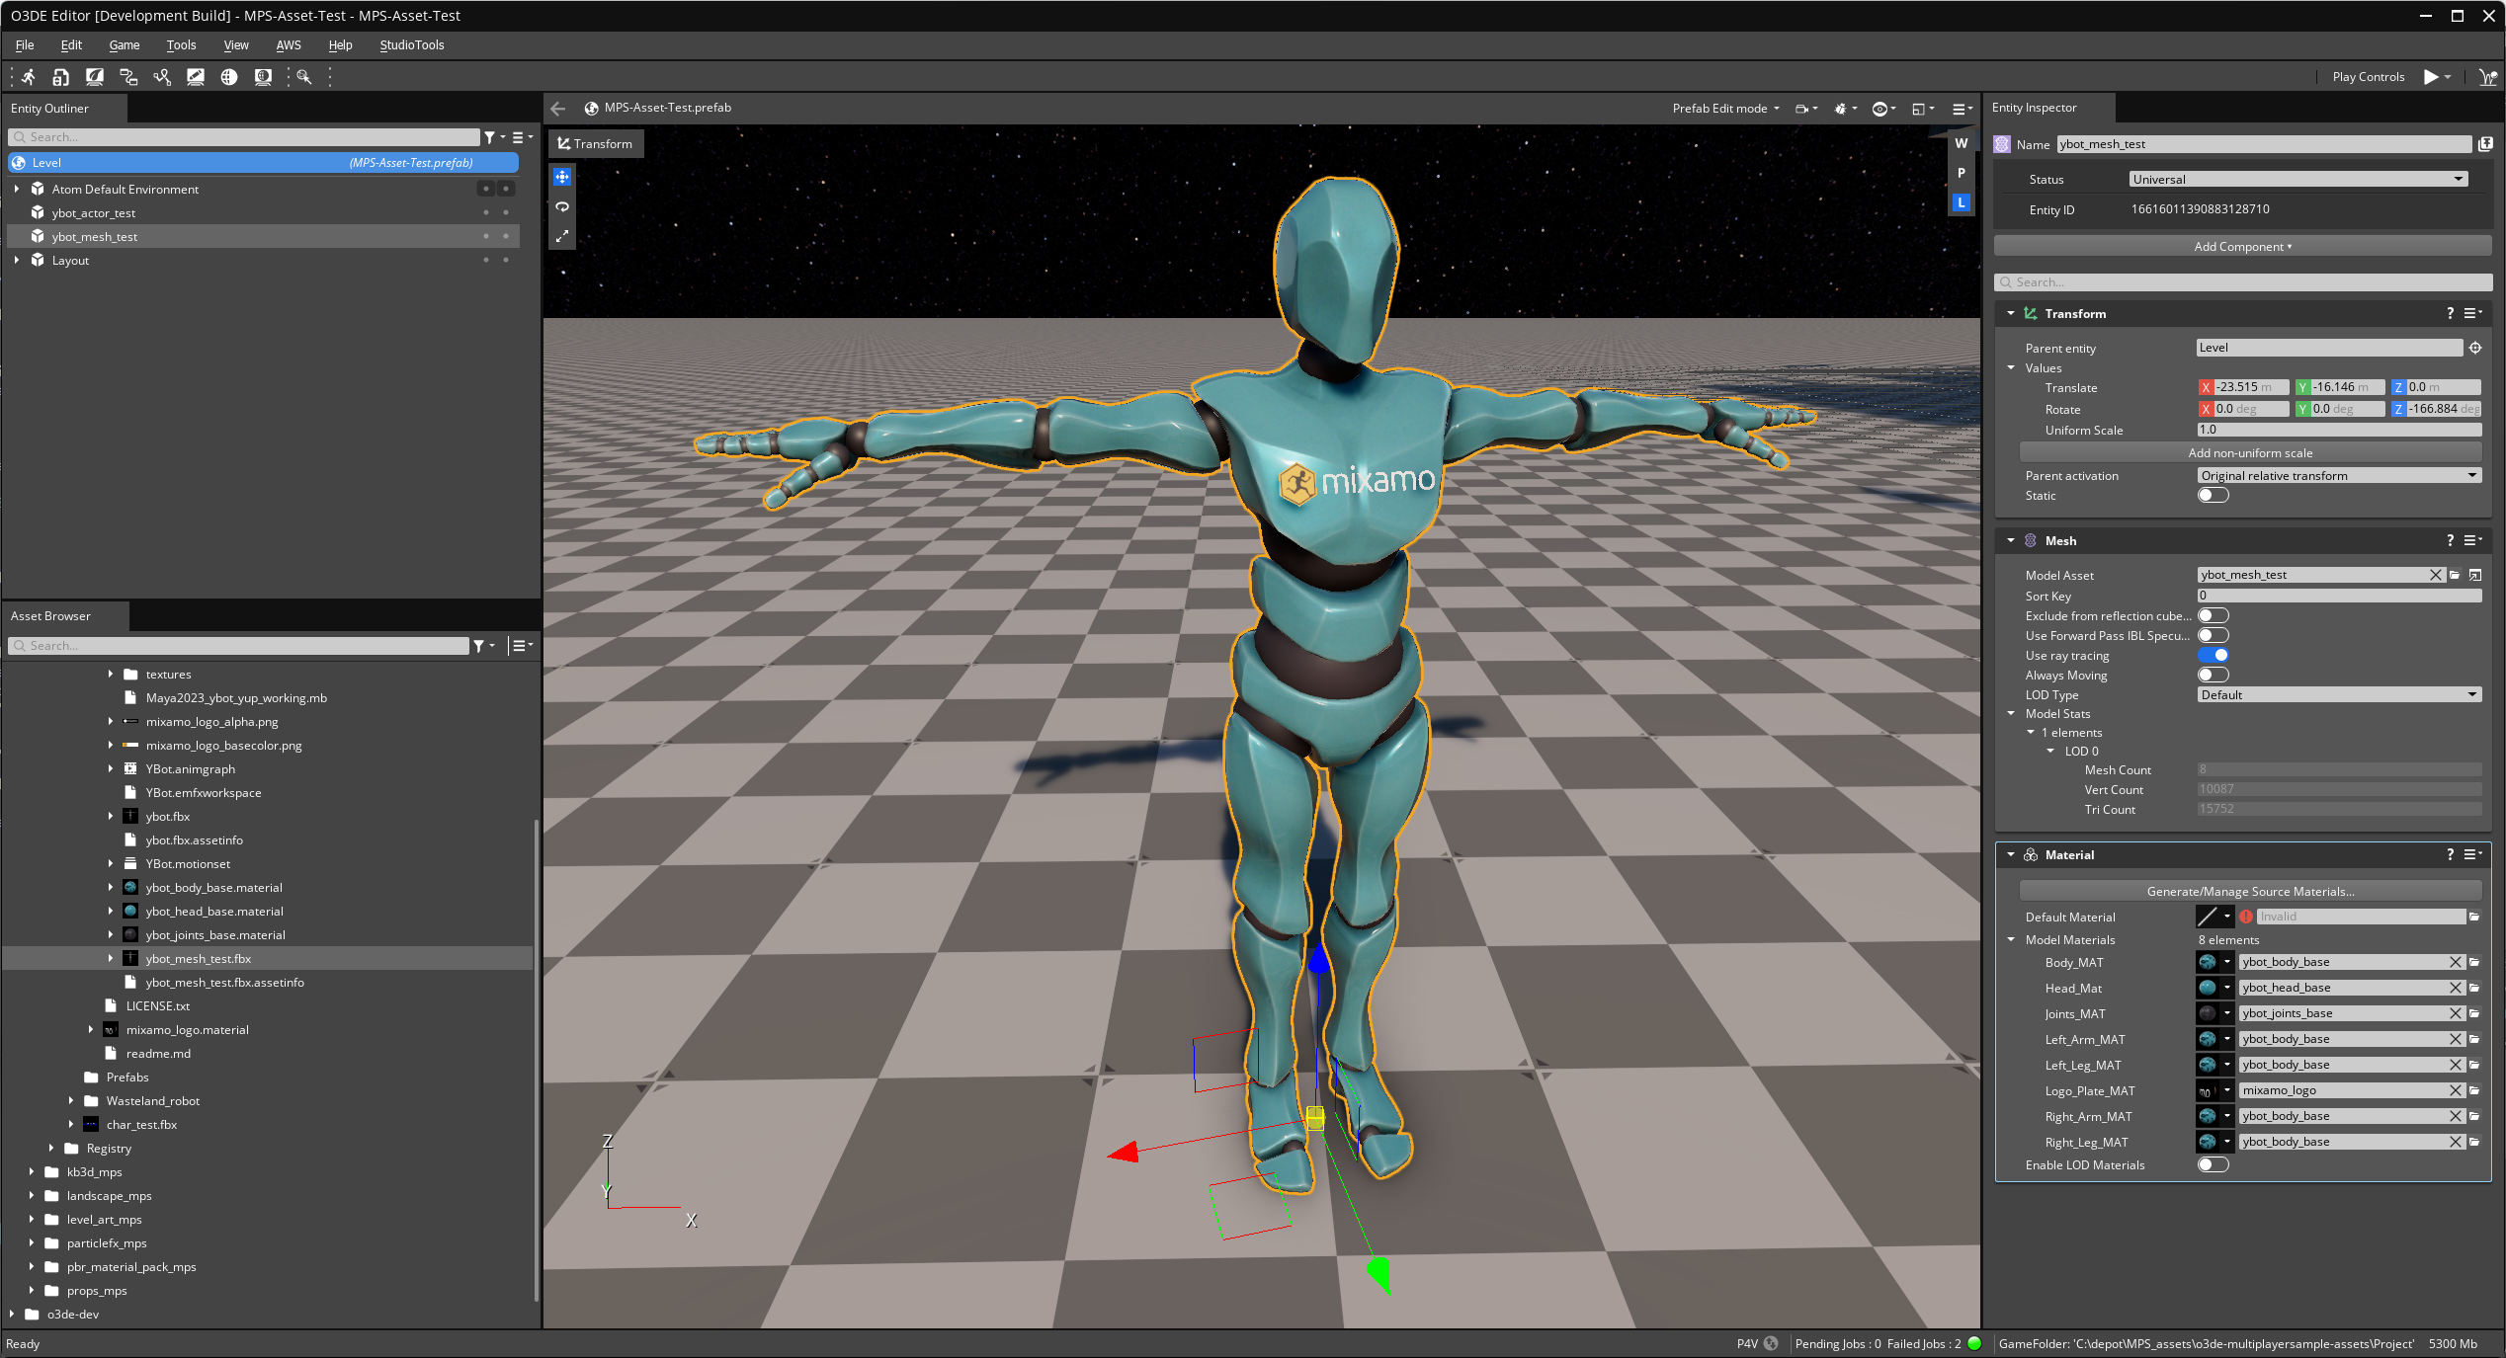The height and width of the screenshot is (1358, 2506).
Task: Open the viewport visibility eye menu
Action: tap(1883, 109)
